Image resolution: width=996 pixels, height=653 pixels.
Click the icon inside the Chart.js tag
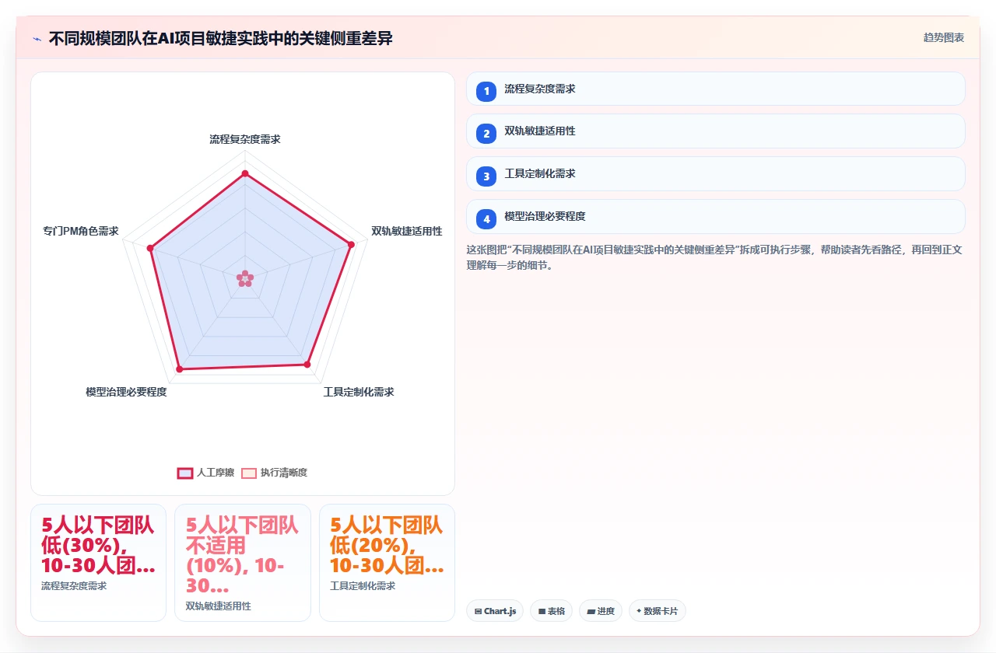[x=478, y=612]
